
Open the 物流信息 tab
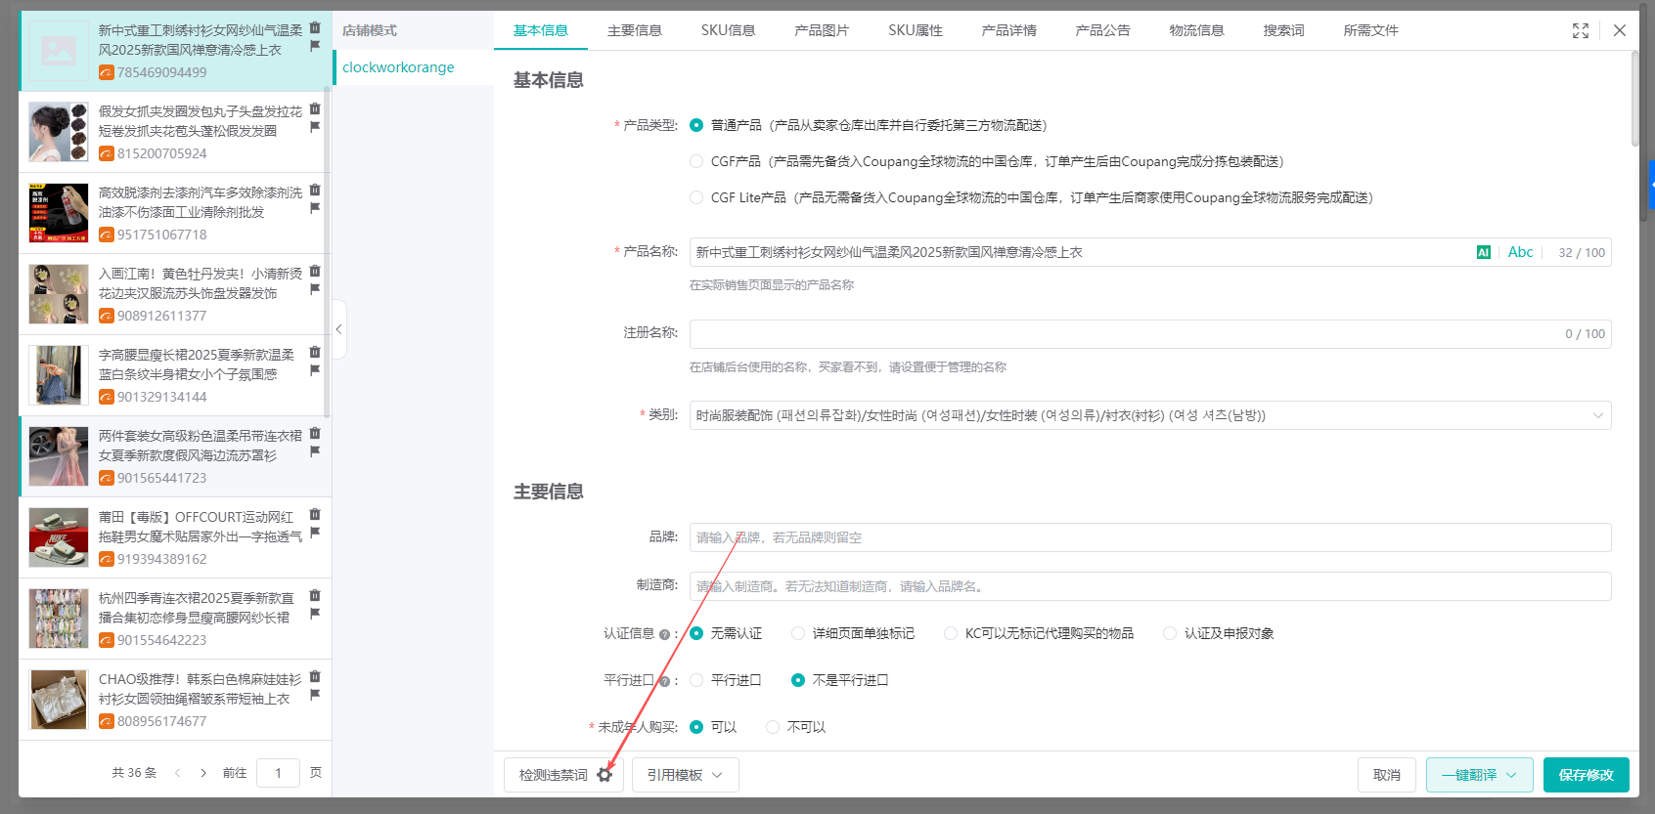coord(1196,30)
